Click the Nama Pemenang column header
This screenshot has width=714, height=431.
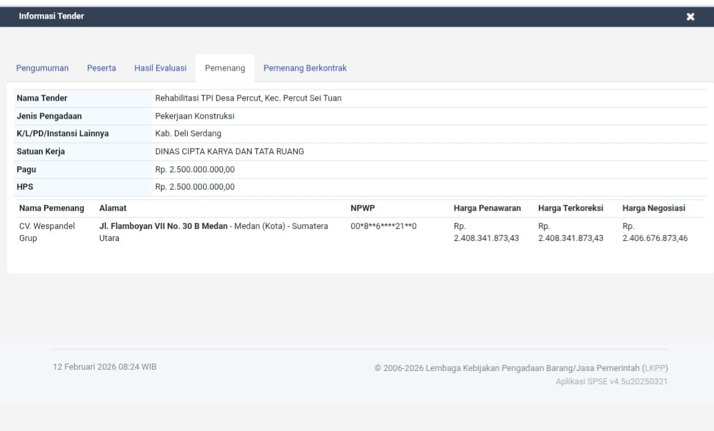[x=51, y=208]
